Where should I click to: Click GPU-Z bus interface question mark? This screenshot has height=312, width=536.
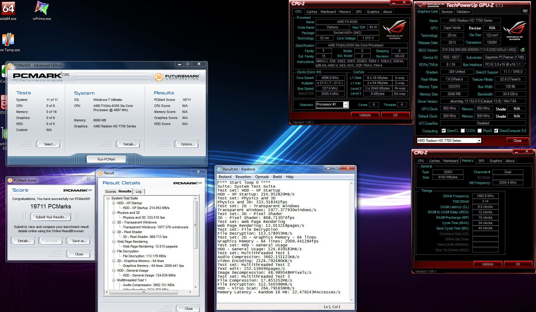(525, 64)
